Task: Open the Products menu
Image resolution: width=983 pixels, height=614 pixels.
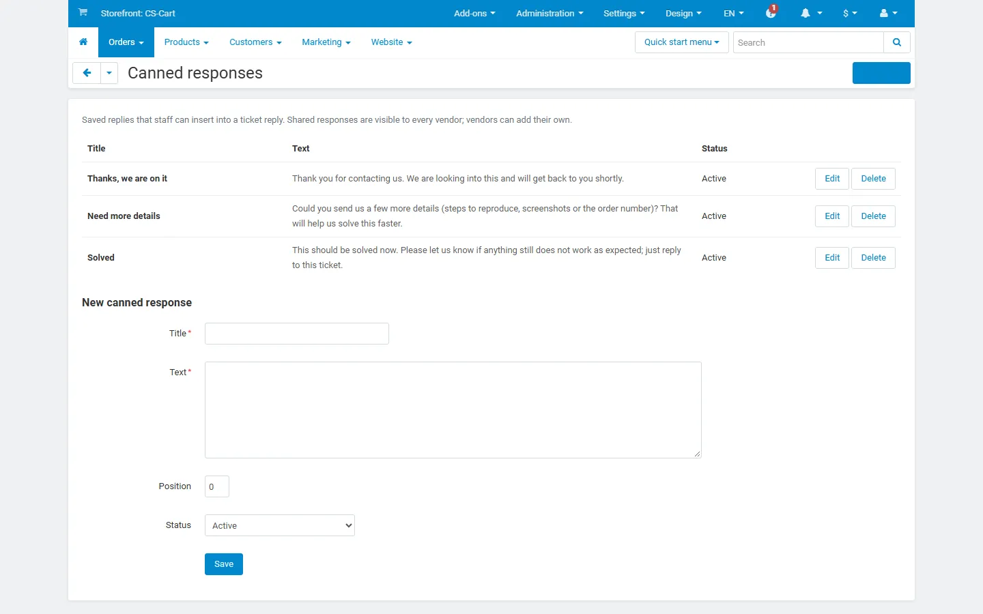Action: click(186, 42)
